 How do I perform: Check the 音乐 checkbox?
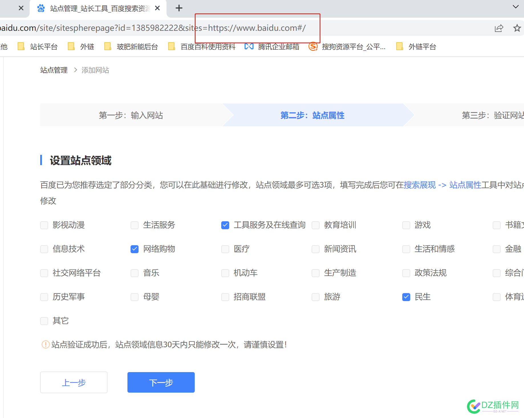pos(135,273)
